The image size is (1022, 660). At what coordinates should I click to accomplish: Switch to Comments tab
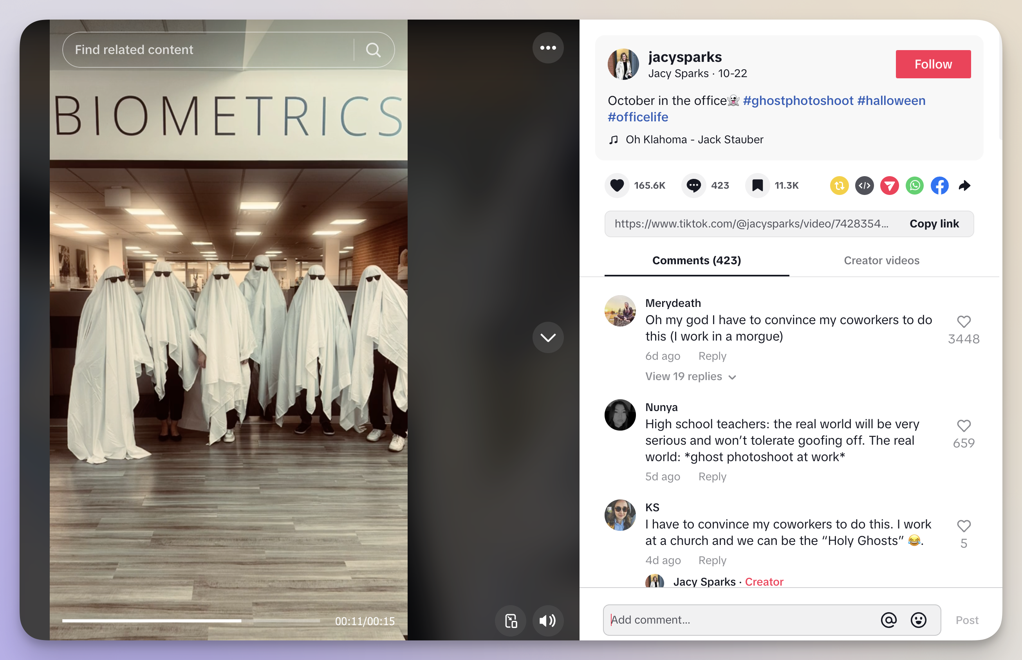click(697, 261)
